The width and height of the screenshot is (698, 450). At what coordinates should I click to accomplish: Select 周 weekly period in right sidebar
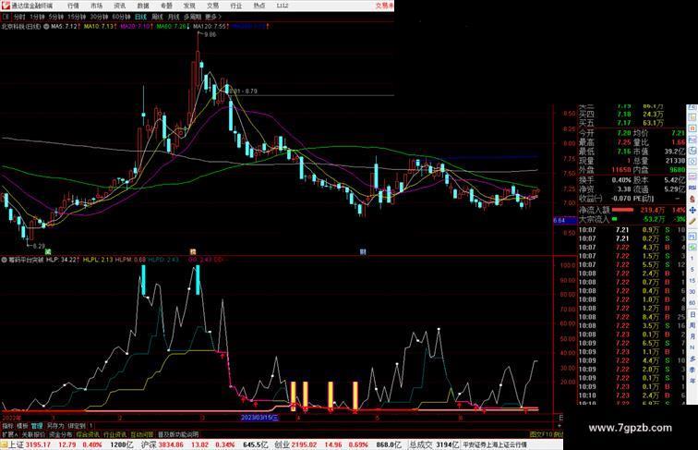[x=692, y=325]
